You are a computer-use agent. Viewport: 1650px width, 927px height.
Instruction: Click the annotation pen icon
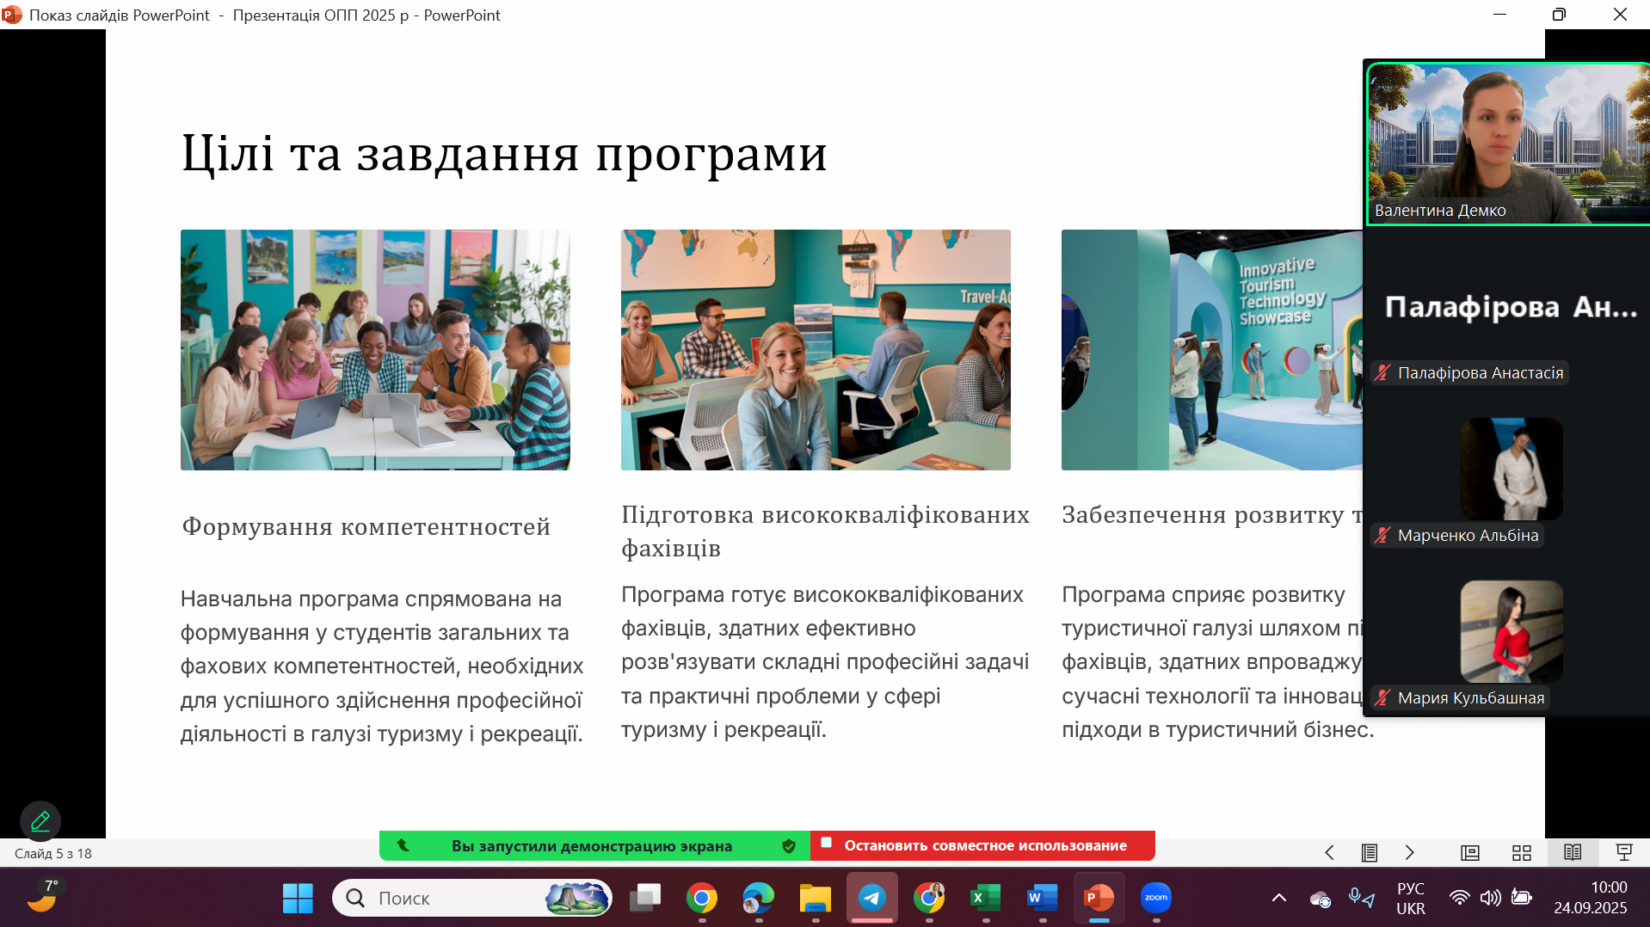point(40,821)
